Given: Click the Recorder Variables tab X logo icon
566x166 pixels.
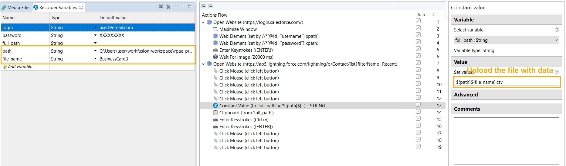Looking at the screenshot, I should pyautogui.click(x=36, y=7).
